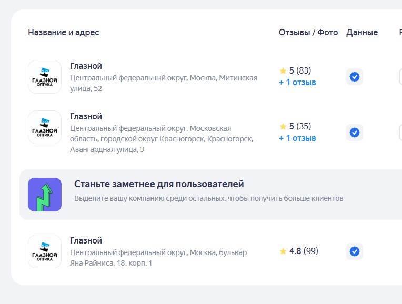Image resolution: width=402 pixels, height=304 pixels.
Task: Click the star icon next to rating 4.8
Action: 283,251
